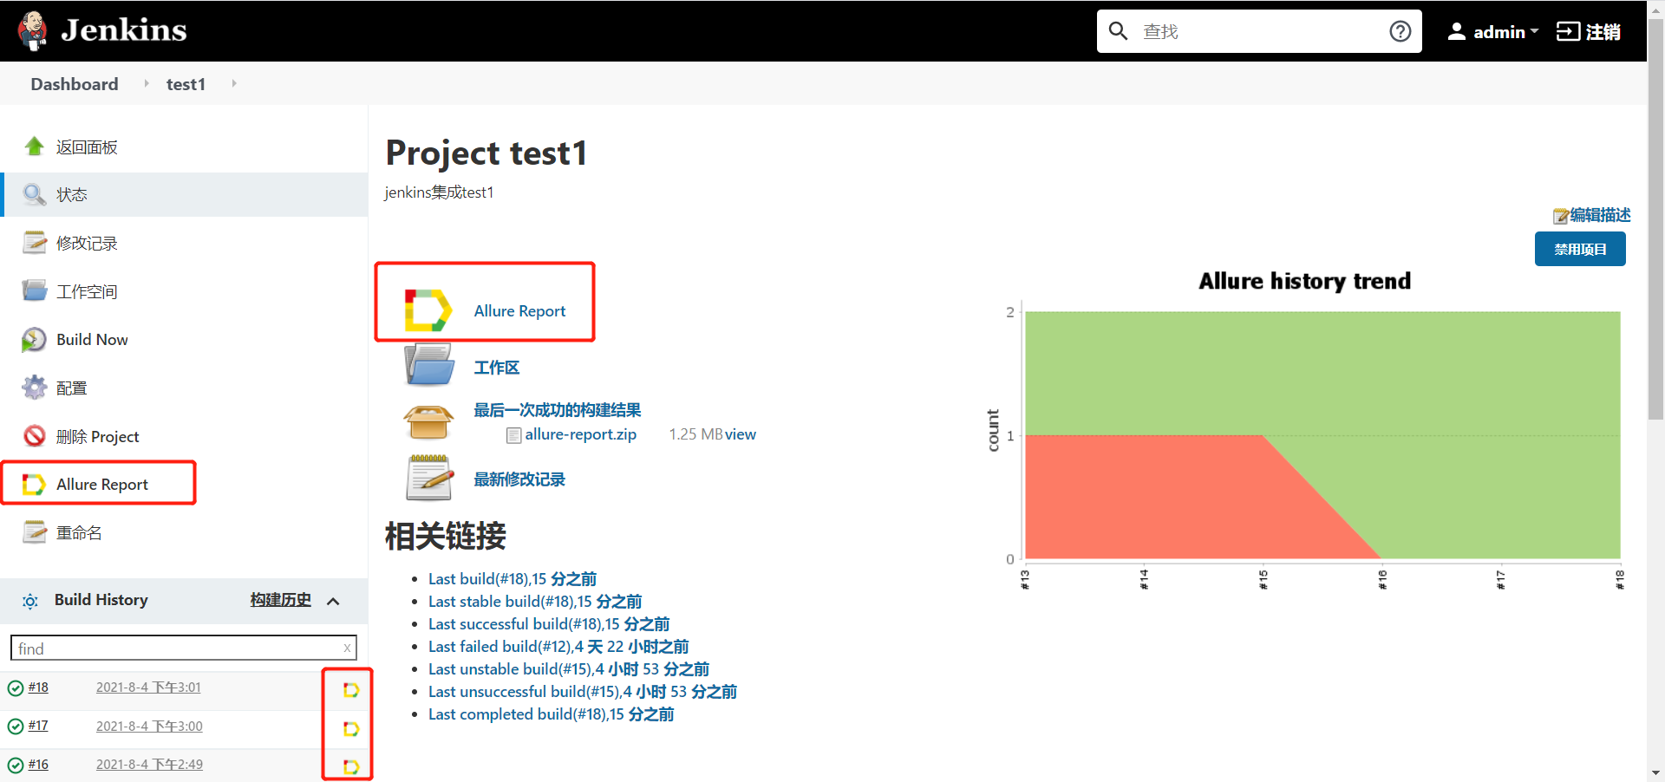Viewport: 1665px width, 782px height.
Task: Open Allure report icon for build #16
Action: 350,767
